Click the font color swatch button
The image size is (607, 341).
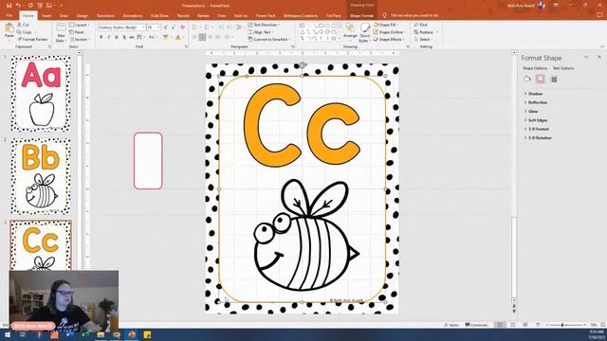tap(177, 37)
